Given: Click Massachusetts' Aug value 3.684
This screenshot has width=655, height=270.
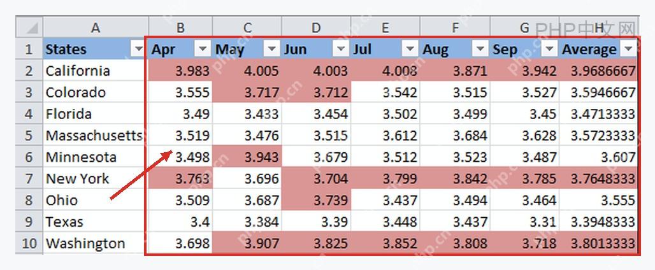Looking at the screenshot, I should pos(455,135).
